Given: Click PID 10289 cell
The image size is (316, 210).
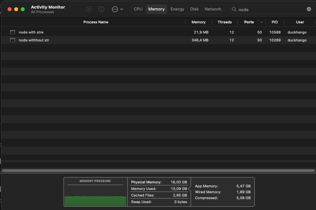Looking at the screenshot, I should 275,40.
